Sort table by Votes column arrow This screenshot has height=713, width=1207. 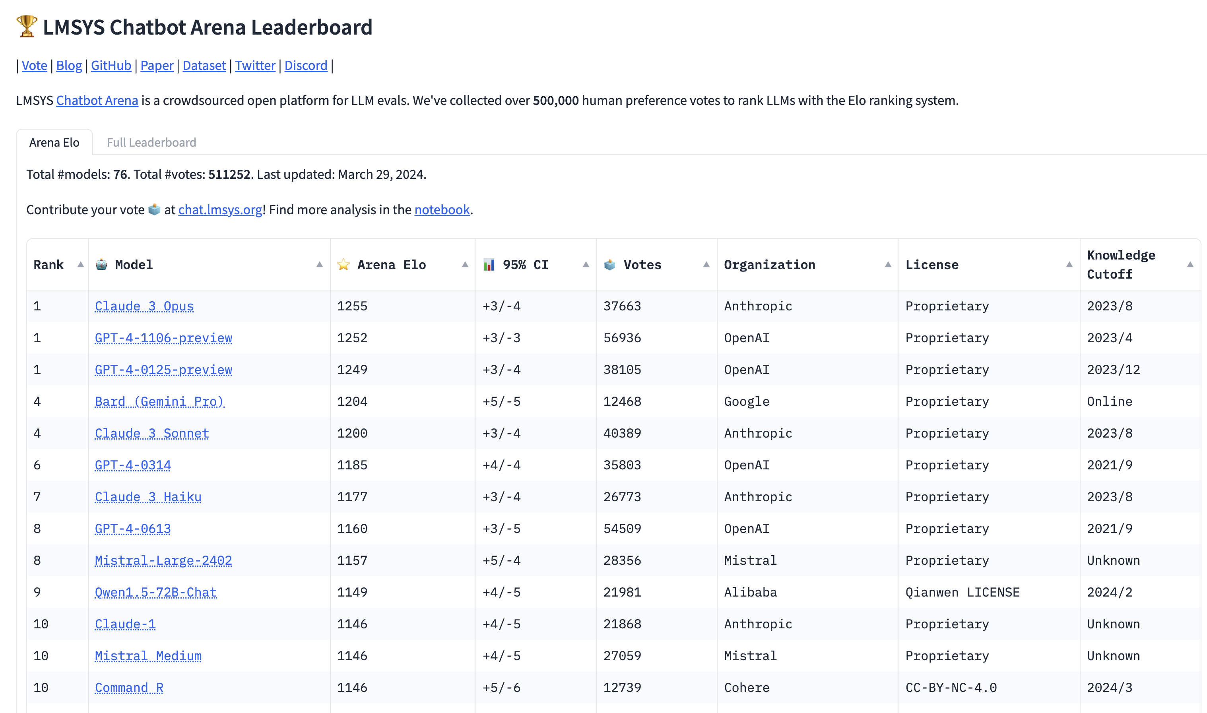pos(706,264)
